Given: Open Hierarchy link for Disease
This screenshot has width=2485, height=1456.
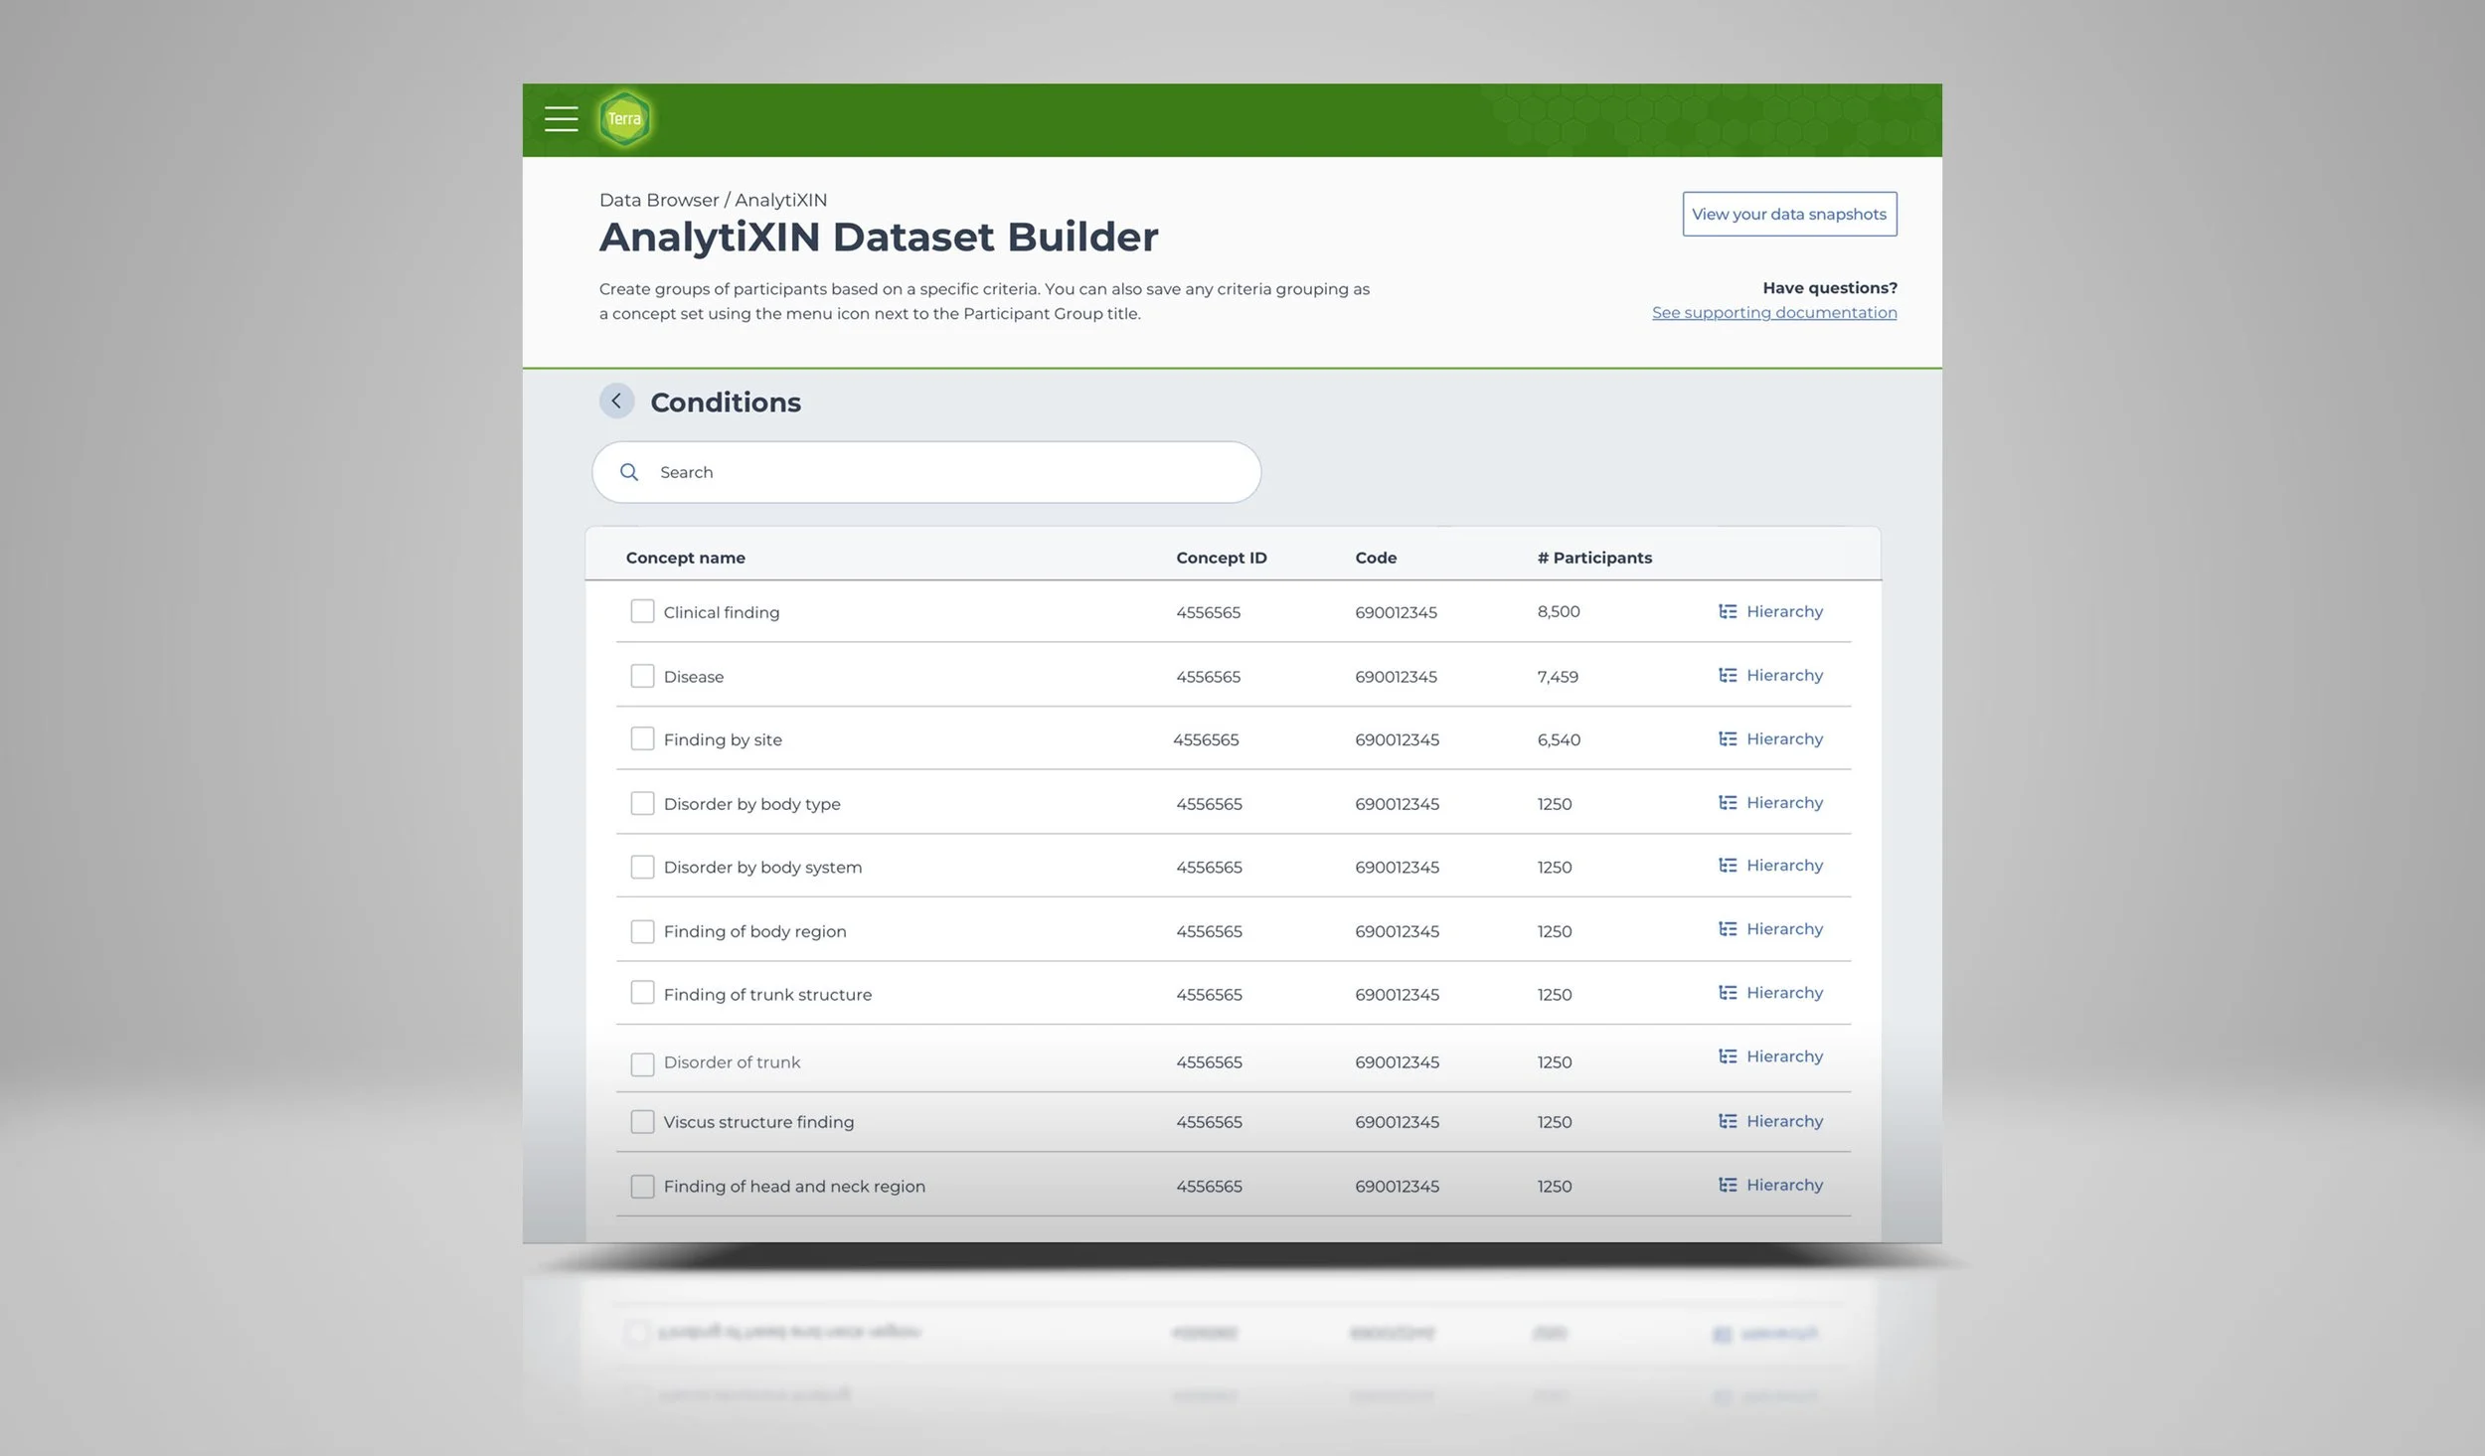Looking at the screenshot, I should [x=1784, y=676].
